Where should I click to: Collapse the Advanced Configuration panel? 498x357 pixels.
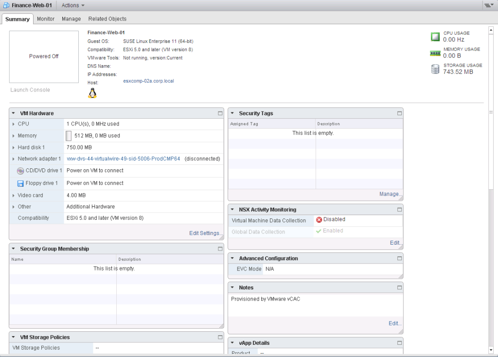[x=232, y=258]
